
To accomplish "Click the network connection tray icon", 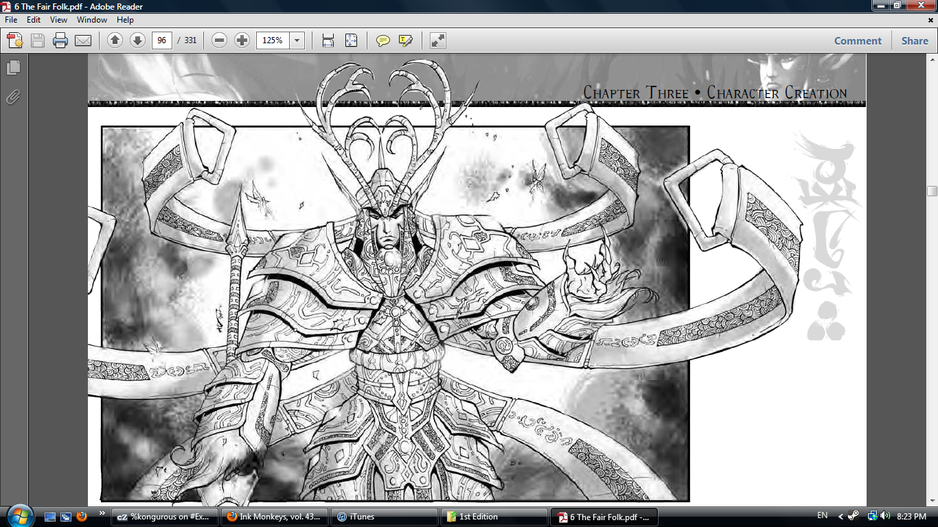I will (x=872, y=516).
